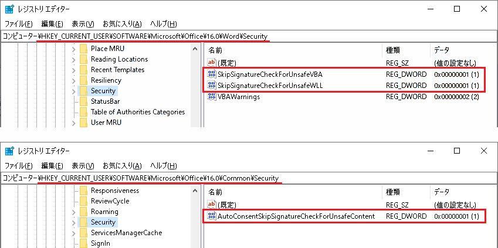Open View menu in Common\Security registry window
498x248 pixels.
tap(83, 166)
